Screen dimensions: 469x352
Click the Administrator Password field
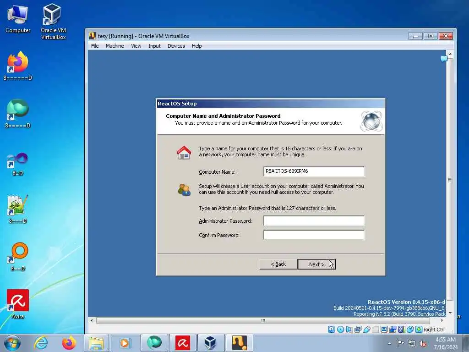(314, 220)
